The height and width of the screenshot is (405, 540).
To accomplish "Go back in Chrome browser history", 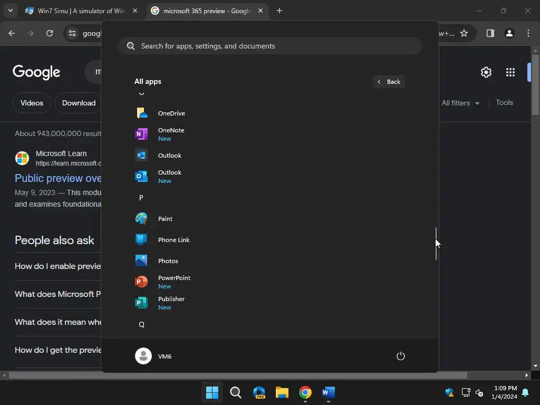I will (x=12, y=33).
